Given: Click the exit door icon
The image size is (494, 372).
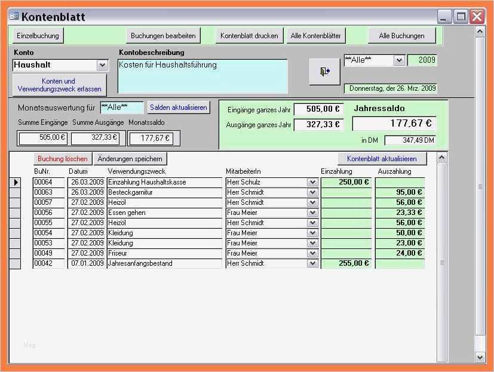Looking at the screenshot, I should click(323, 72).
